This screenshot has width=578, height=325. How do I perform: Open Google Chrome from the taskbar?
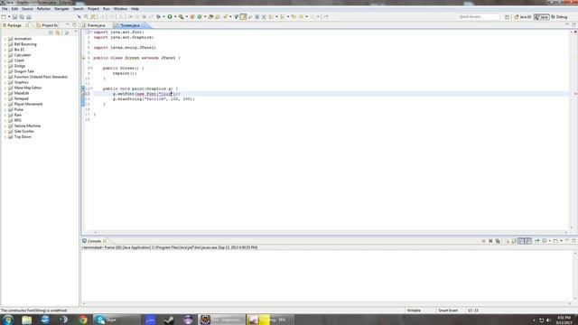click(x=82, y=320)
